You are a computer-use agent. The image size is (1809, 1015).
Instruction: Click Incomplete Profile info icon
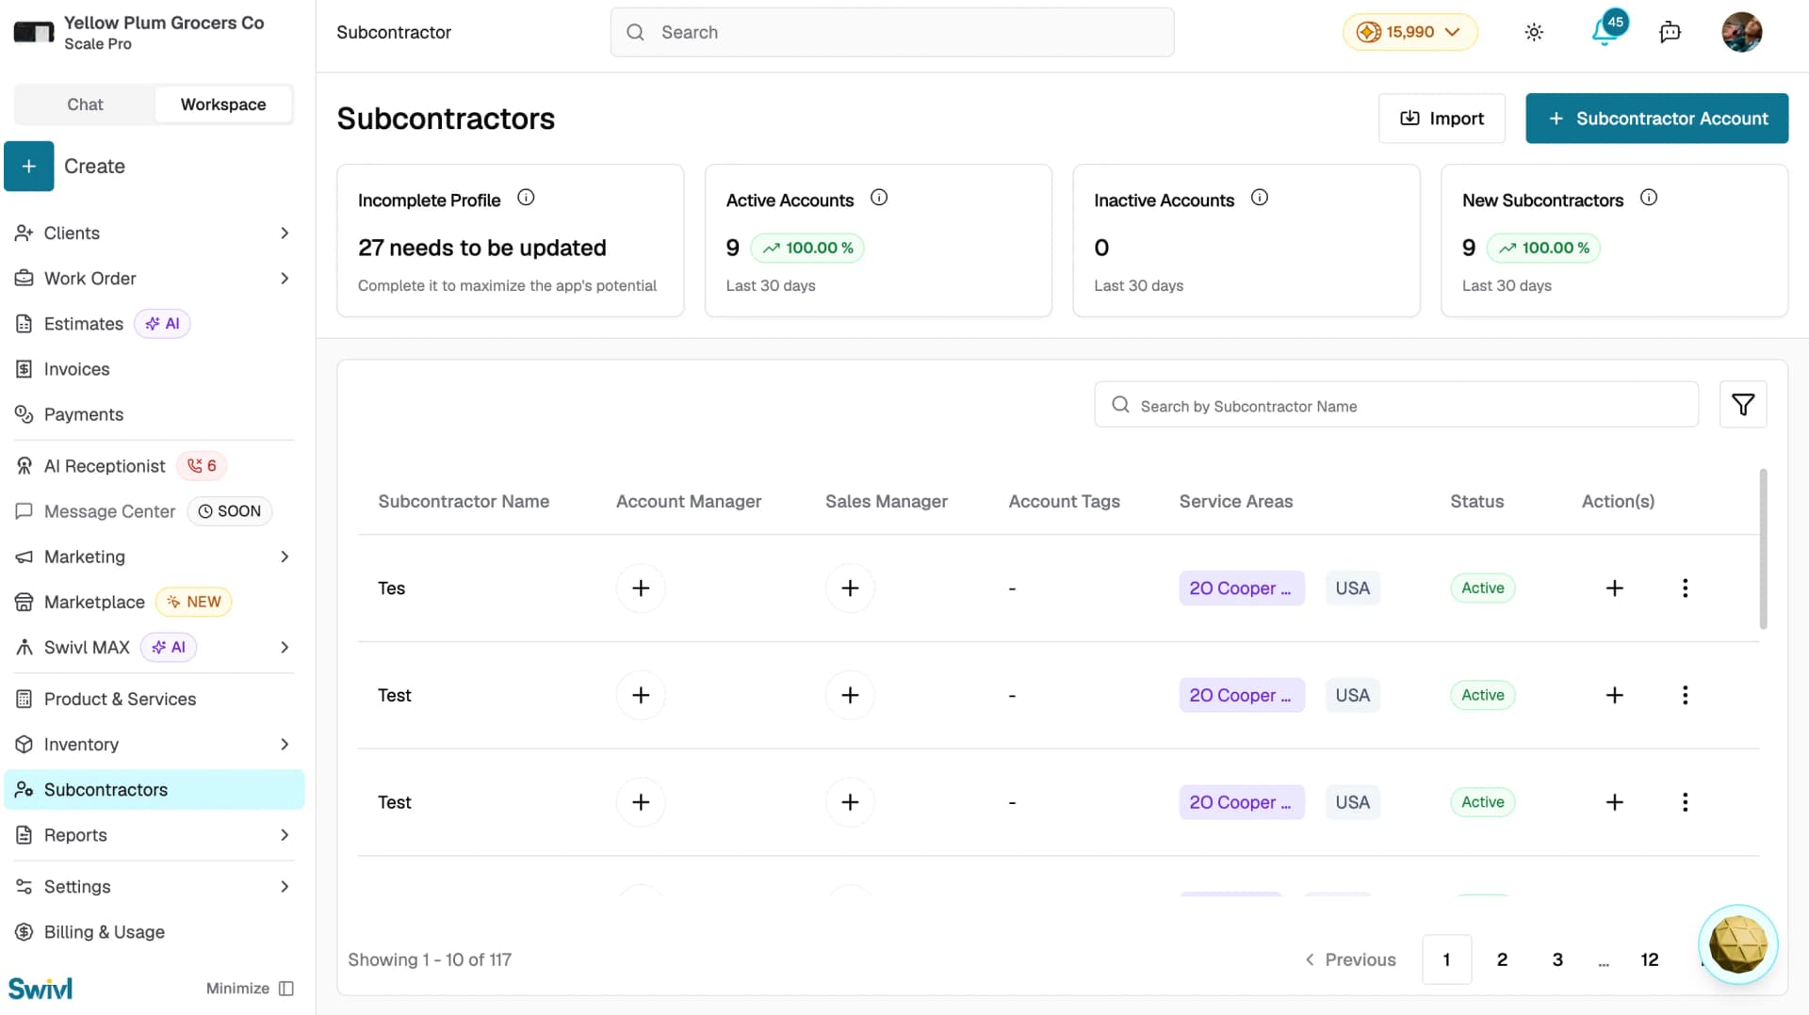tap(526, 198)
